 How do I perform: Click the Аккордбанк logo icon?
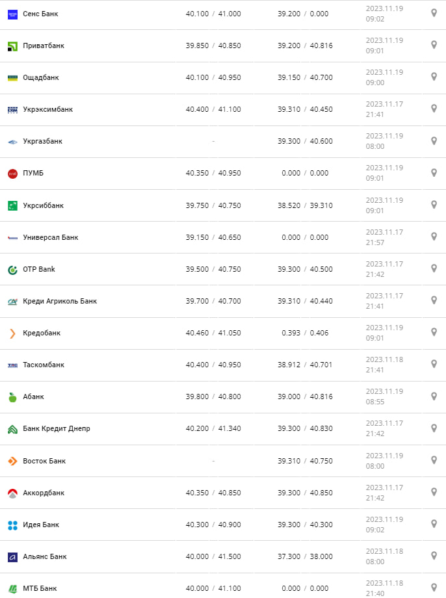click(x=12, y=493)
